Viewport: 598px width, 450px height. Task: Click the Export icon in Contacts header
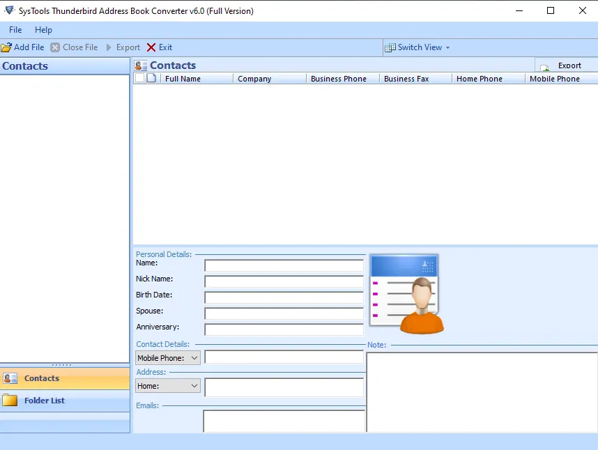pos(544,68)
